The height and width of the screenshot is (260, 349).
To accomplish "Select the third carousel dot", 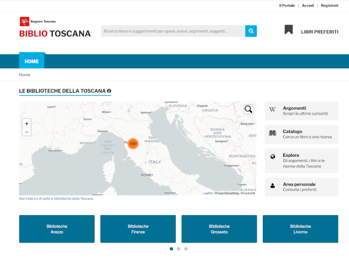I will (x=186, y=249).
